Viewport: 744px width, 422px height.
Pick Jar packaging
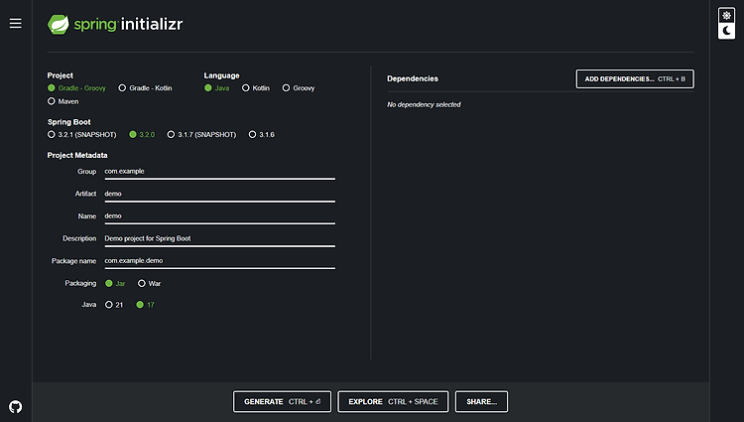(115, 283)
